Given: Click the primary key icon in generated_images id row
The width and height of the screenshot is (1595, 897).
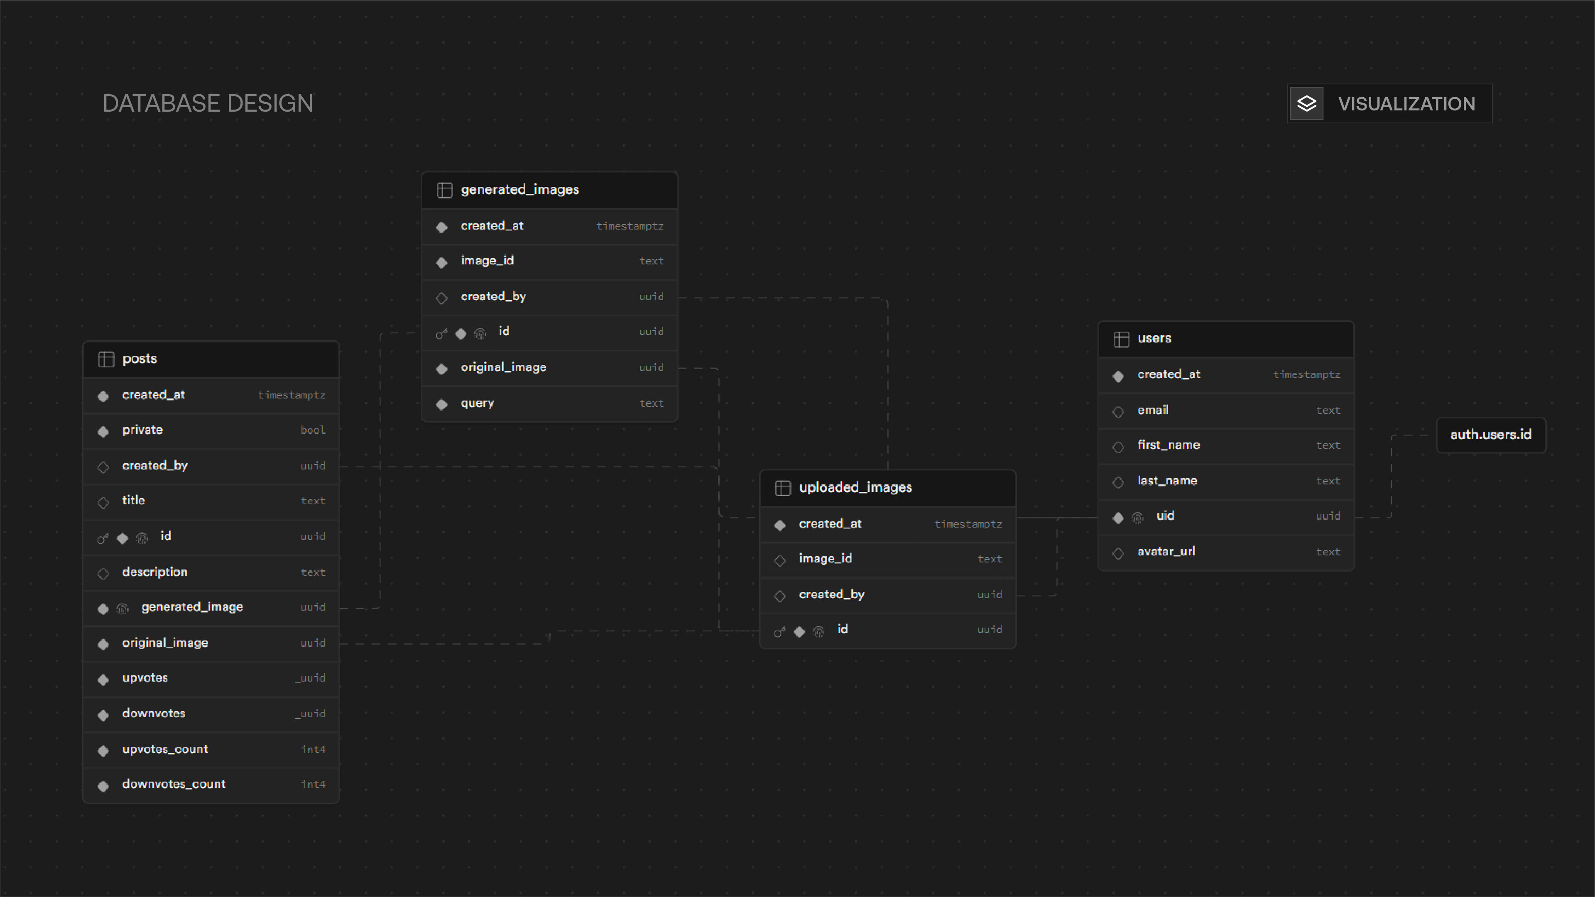Looking at the screenshot, I should pos(441,333).
